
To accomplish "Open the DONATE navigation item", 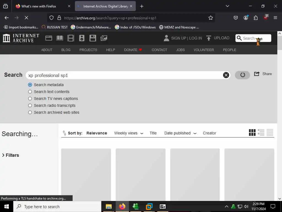I will [133, 50].
